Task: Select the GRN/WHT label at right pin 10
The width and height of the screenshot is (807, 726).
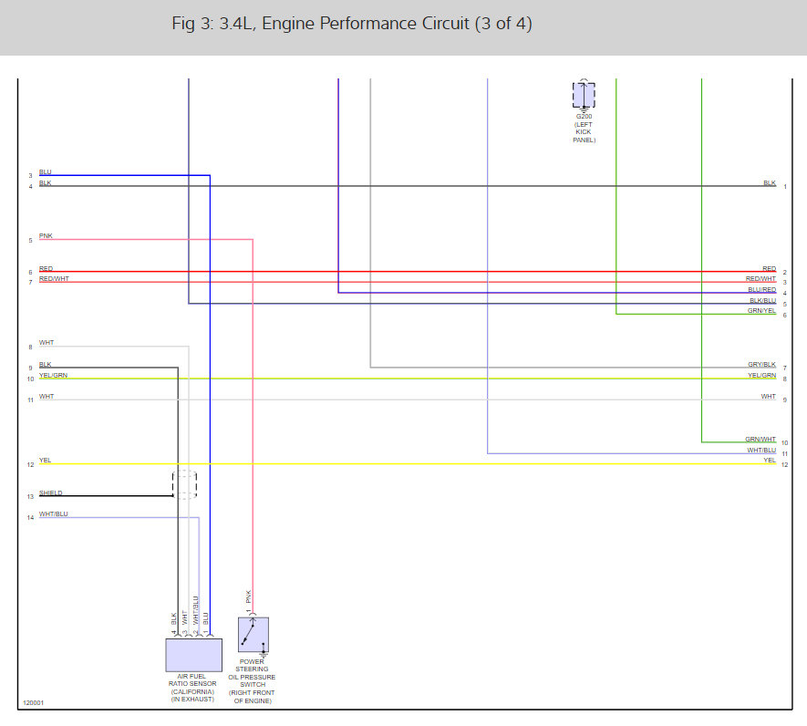Action: pyautogui.click(x=760, y=439)
